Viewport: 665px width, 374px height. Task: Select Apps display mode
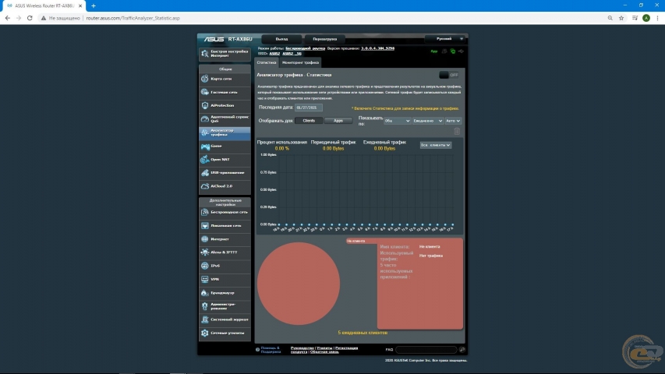(338, 121)
